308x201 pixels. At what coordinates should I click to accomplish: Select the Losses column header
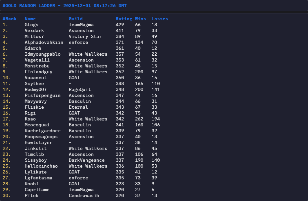(x=160, y=19)
